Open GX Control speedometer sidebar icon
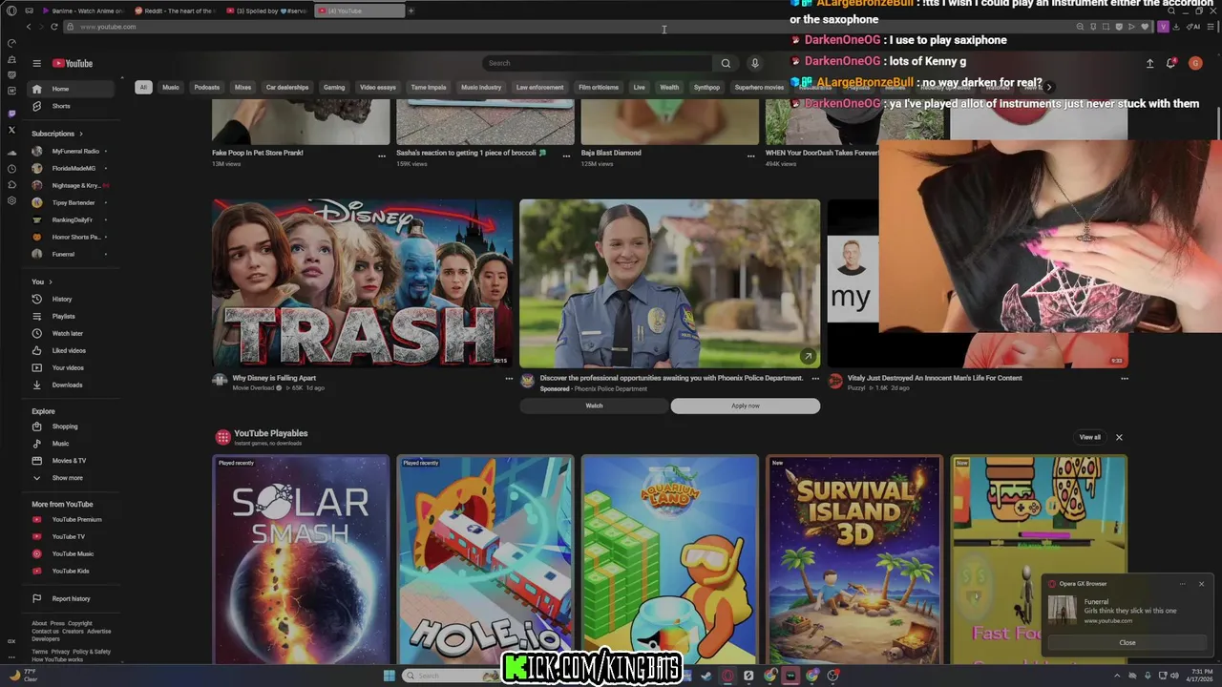 point(11,43)
